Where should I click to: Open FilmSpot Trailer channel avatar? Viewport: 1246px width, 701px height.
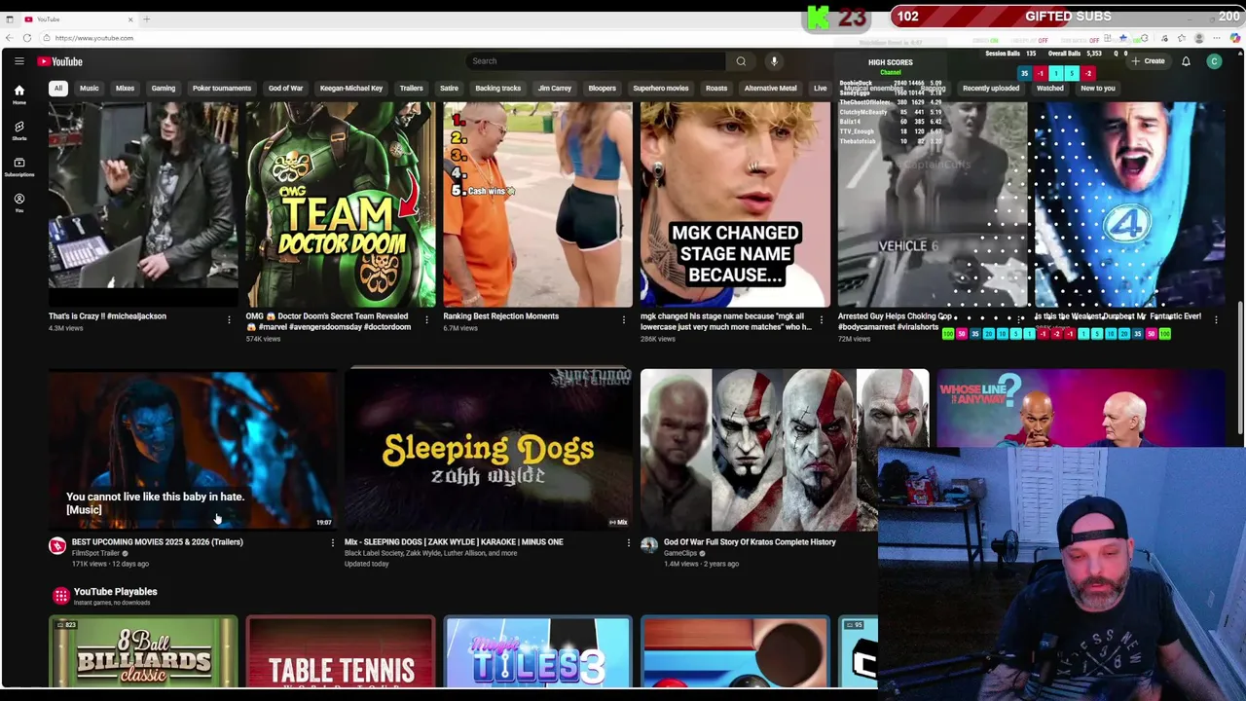(x=57, y=546)
